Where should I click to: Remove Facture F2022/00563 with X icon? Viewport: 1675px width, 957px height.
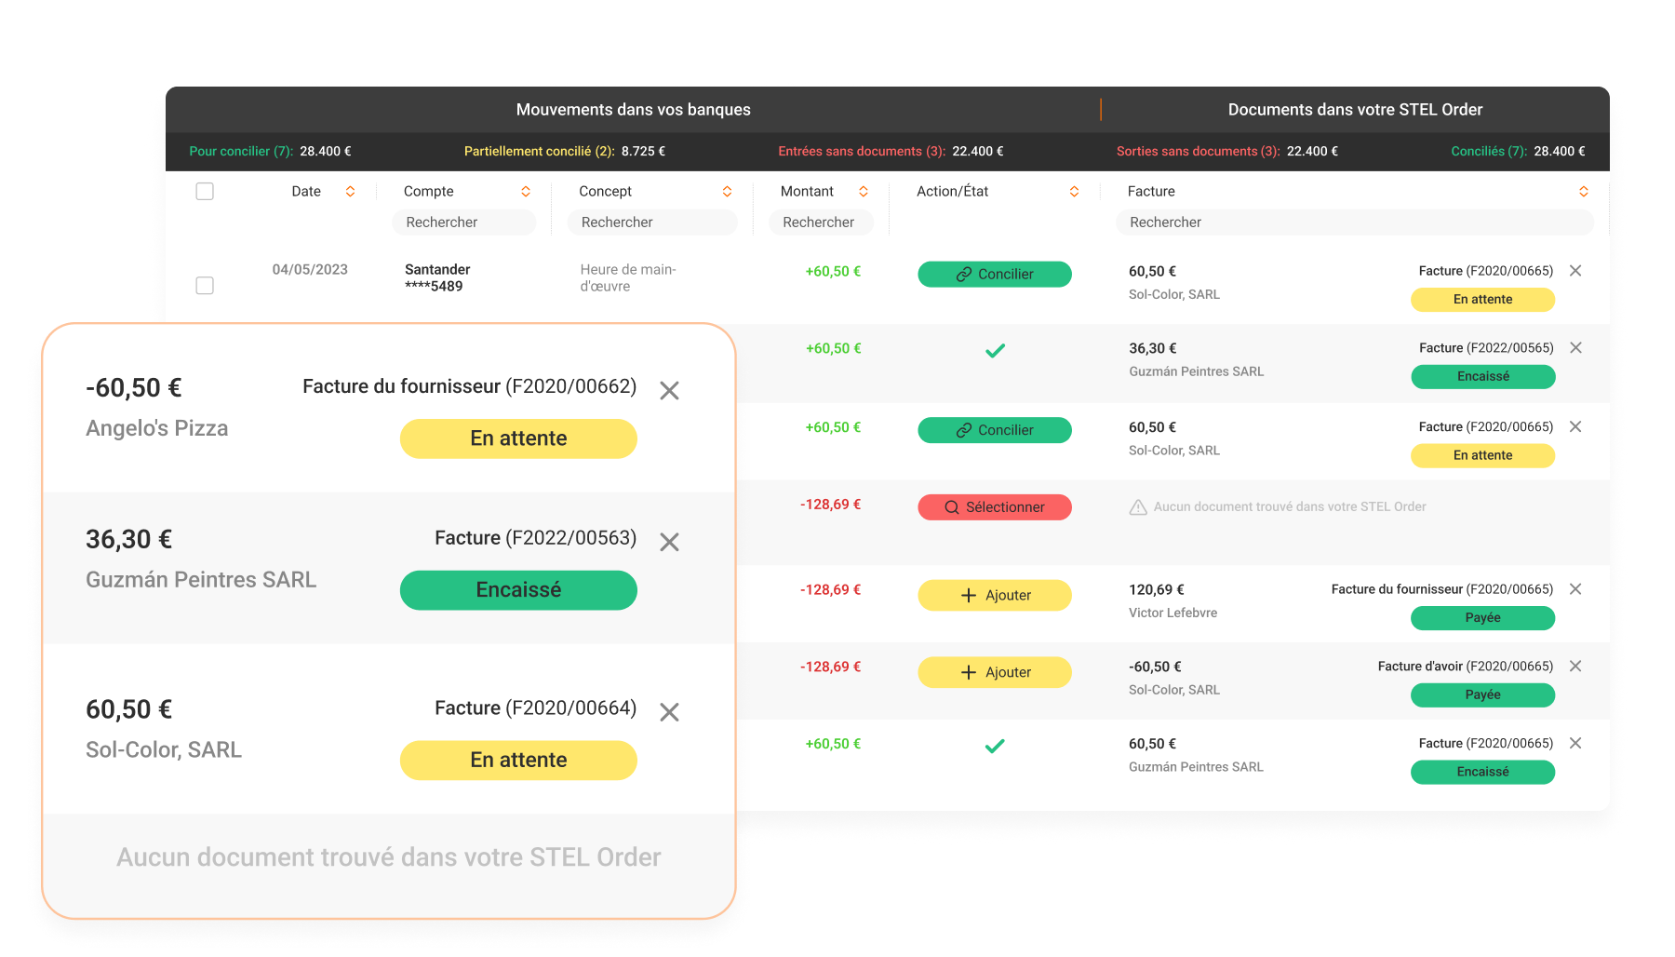[x=669, y=542]
